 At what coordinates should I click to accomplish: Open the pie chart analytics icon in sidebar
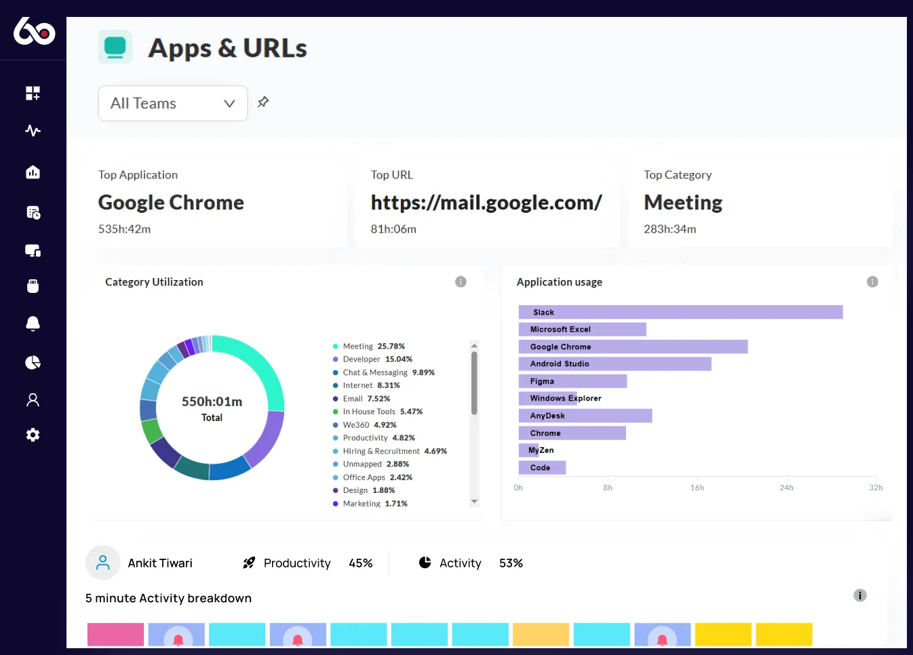tap(33, 362)
